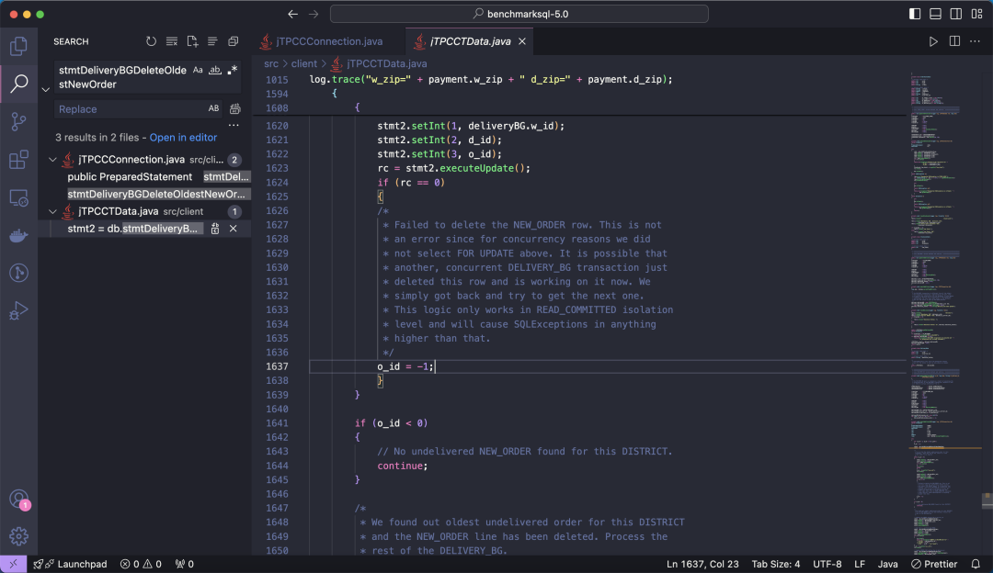The width and height of the screenshot is (993, 573).
Task: Open the Docker panel in activity bar
Action: click(18, 235)
